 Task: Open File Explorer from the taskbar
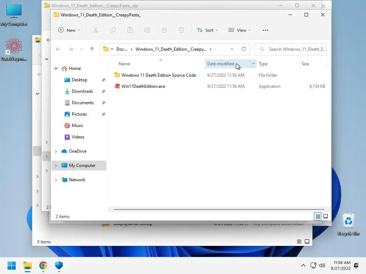pos(28,265)
